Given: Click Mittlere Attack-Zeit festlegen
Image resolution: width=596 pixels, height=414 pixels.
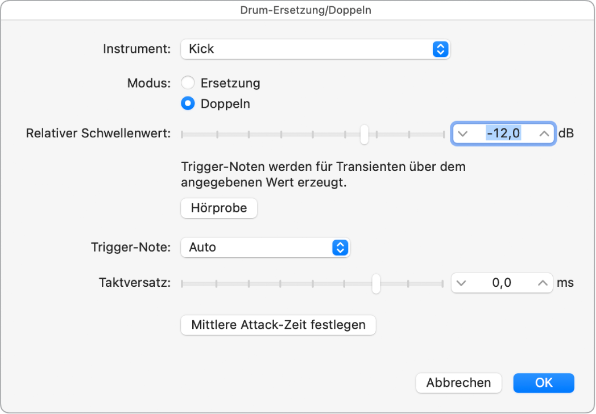Looking at the screenshot, I should tap(278, 325).
